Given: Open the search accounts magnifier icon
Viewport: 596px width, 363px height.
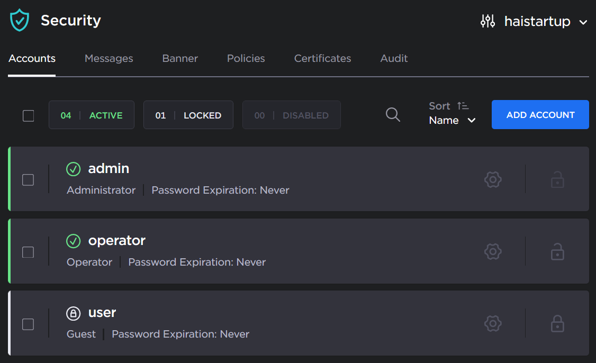Looking at the screenshot, I should pos(393,115).
